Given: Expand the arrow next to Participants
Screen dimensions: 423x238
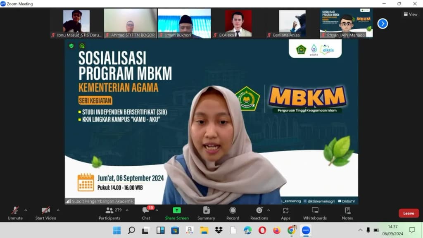Looking at the screenshot, I should coord(127,210).
